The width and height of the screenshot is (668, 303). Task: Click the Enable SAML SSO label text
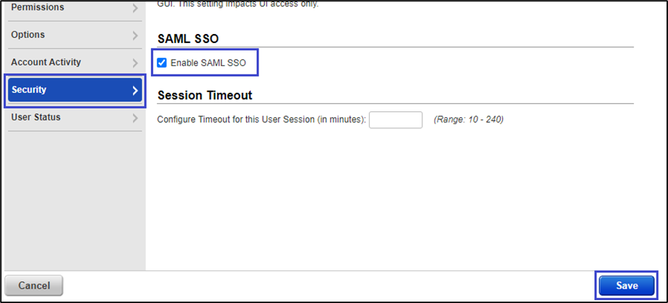pos(208,63)
